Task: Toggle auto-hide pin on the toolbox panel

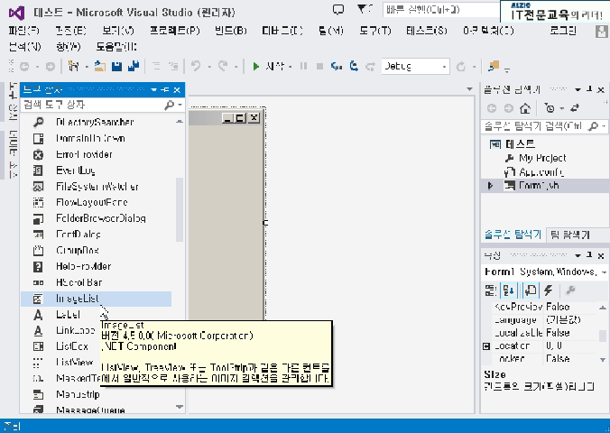Action: pos(165,90)
